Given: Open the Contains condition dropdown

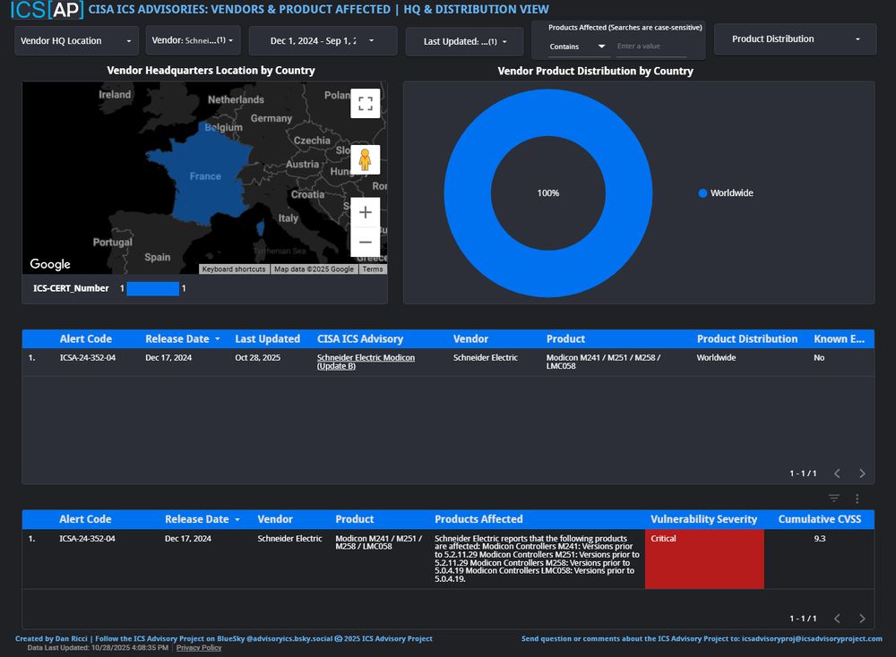Looking at the screenshot, I should point(577,47).
